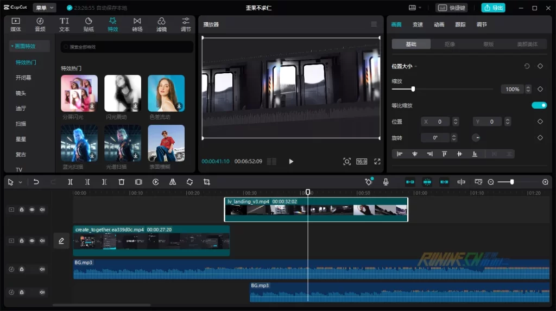556x311 pixels.
Task: Hide the lv_landing_v3 track with eye icon
Action: pos(32,210)
